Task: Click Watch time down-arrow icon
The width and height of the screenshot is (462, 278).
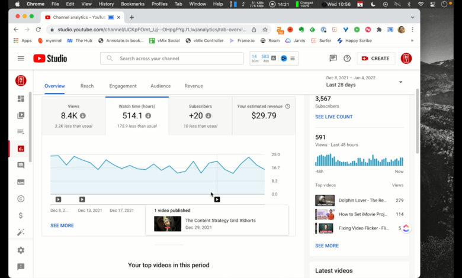Action: pos(148,115)
